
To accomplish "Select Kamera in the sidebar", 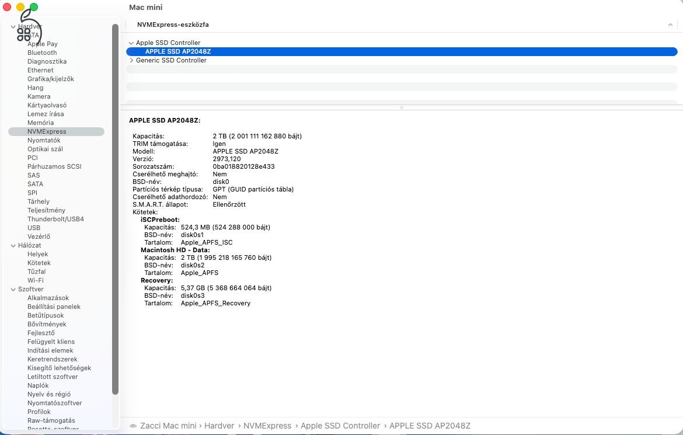I will pos(39,96).
